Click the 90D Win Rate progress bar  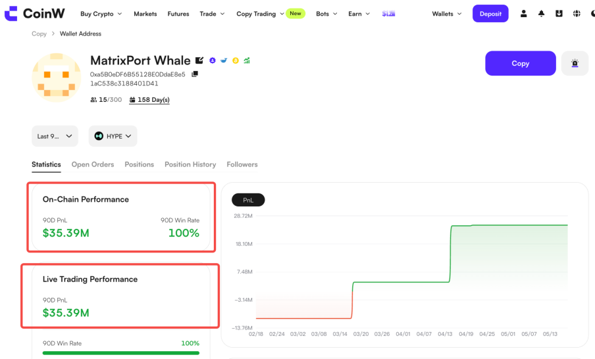[x=120, y=353]
